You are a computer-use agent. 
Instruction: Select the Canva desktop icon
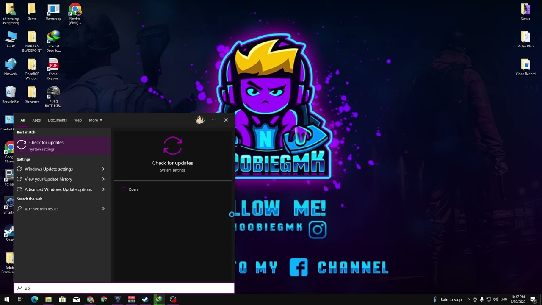pyautogui.click(x=525, y=12)
